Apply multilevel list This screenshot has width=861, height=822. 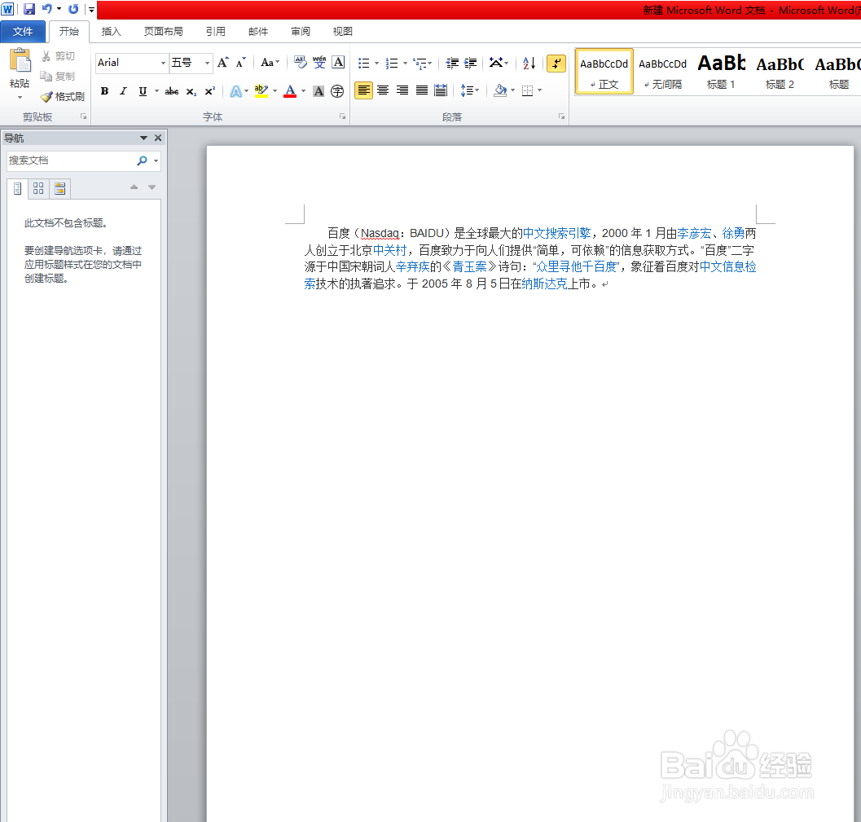pyautogui.click(x=420, y=64)
